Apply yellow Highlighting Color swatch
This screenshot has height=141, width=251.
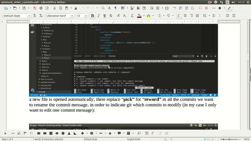pyautogui.click(x=148, y=16)
